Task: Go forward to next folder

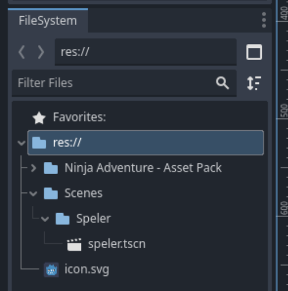Action: (41, 52)
